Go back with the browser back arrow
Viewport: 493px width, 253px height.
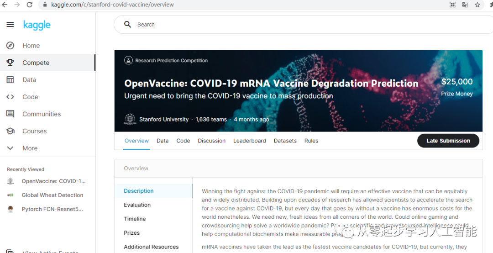pos(5,5)
